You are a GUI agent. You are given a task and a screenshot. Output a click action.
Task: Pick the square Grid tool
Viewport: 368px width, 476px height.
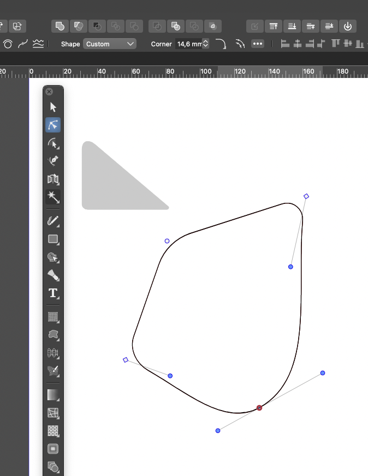point(53,317)
